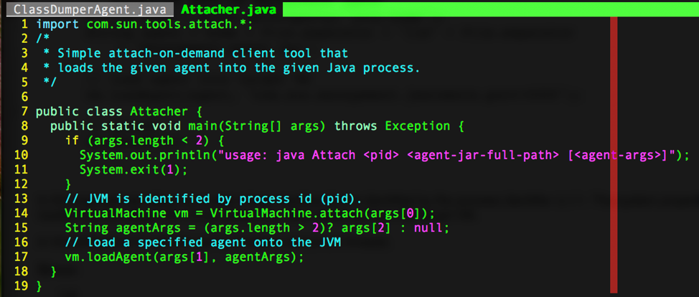Click line number 7 in the gutter
This screenshot has height=297, width=699.
coord(24,111)
